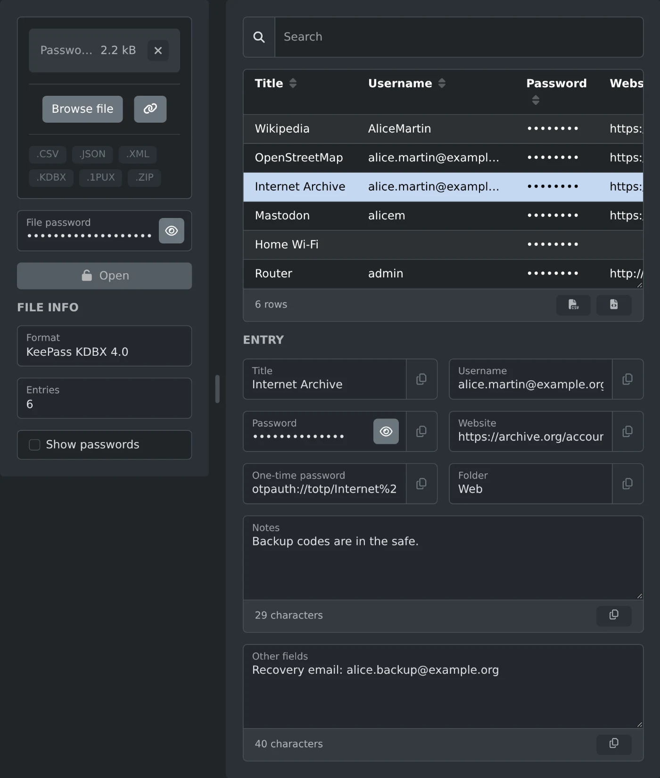The width and height of the screenshot is (660, 778).
Task: Copy the entry Password field
Action: click(421, 432)
